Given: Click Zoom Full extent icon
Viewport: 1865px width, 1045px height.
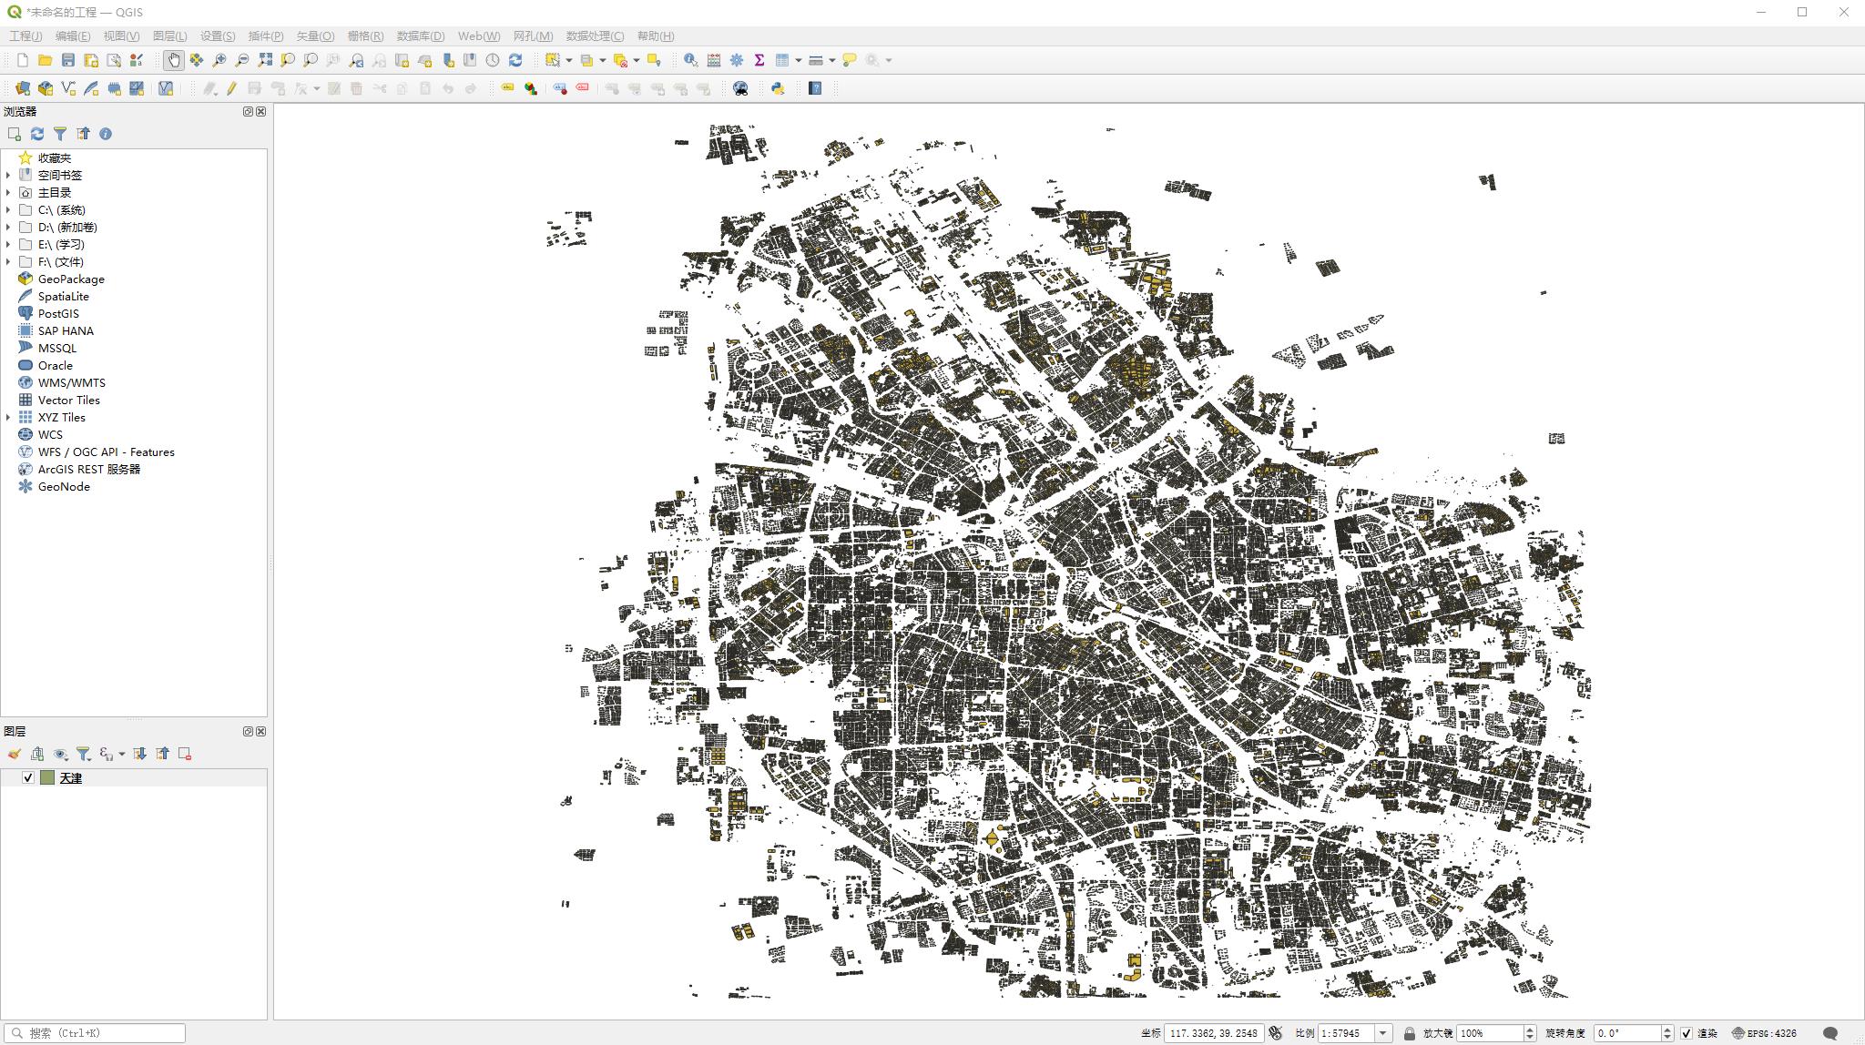Looking at the screenshot, I should 265,60.
